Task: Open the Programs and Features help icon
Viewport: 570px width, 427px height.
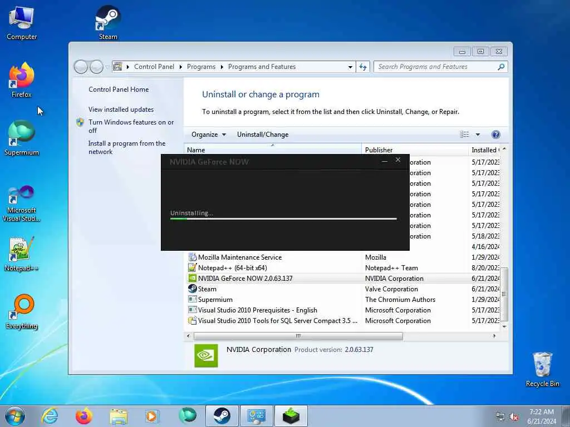Action: click(495, 135)
